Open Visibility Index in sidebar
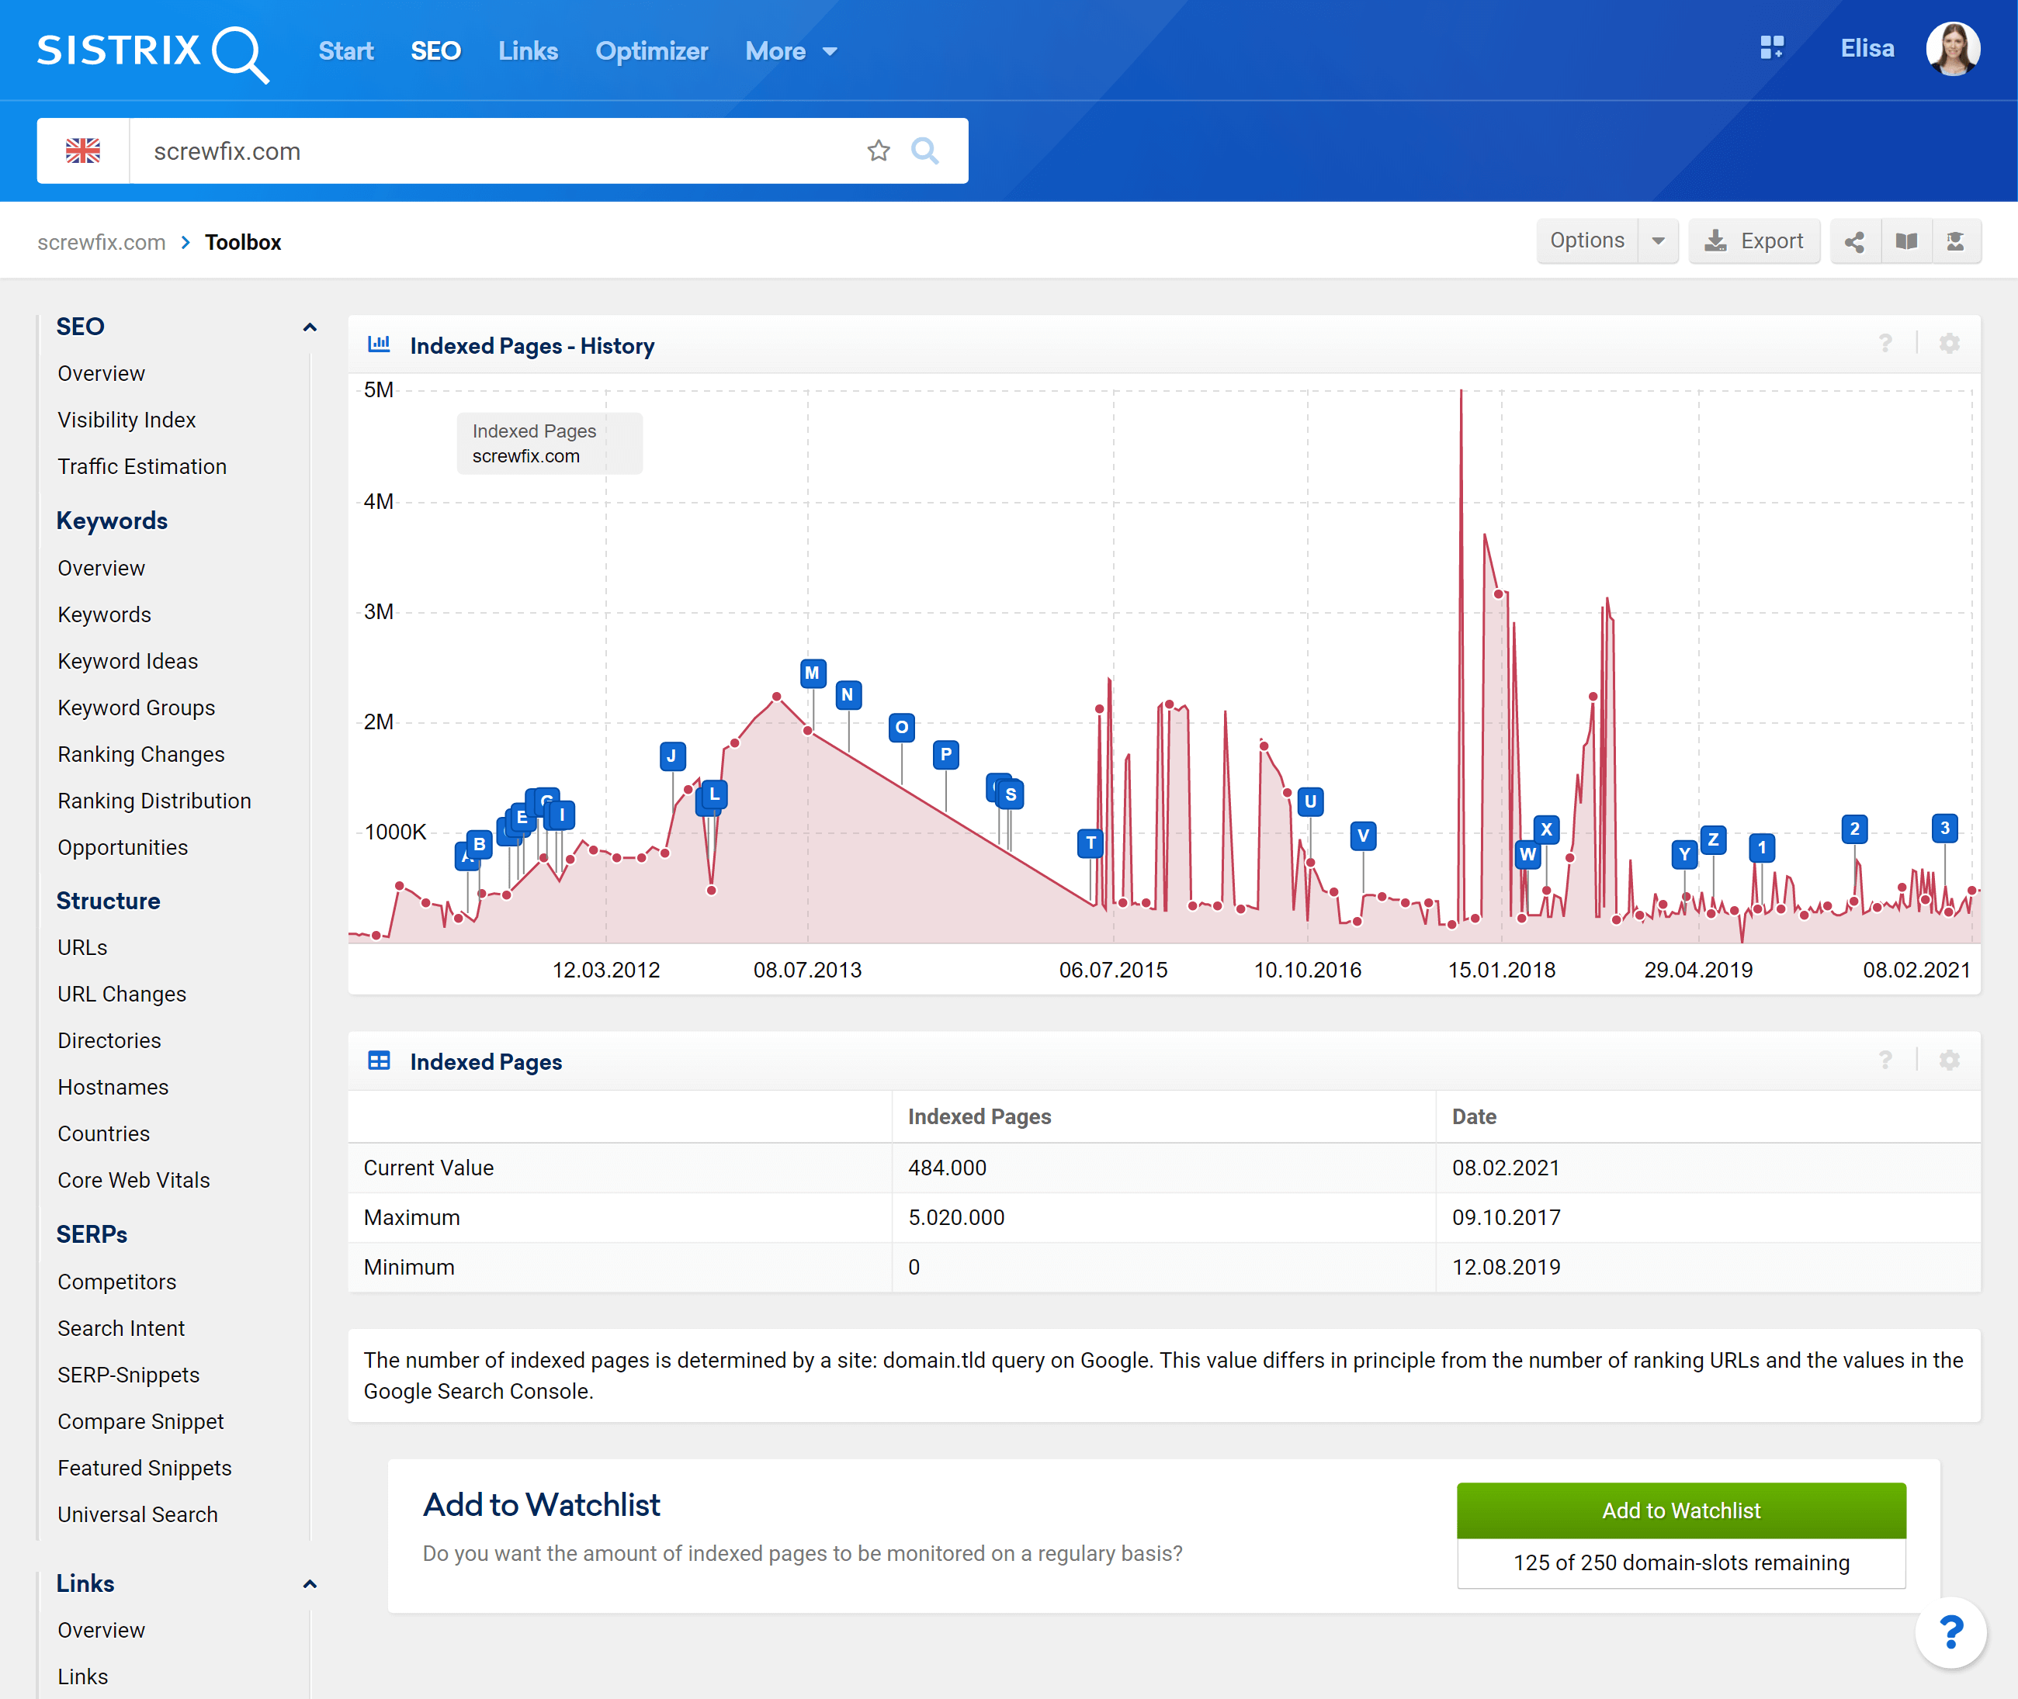 (x=127, y=420)
